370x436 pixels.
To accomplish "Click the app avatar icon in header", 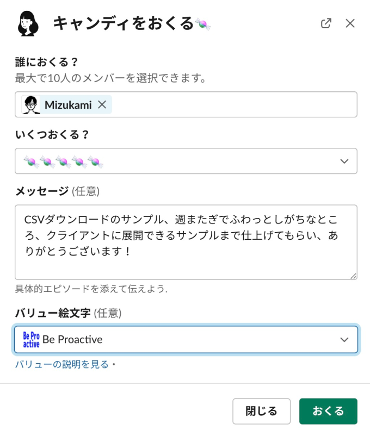I will (x=28, y=23).
